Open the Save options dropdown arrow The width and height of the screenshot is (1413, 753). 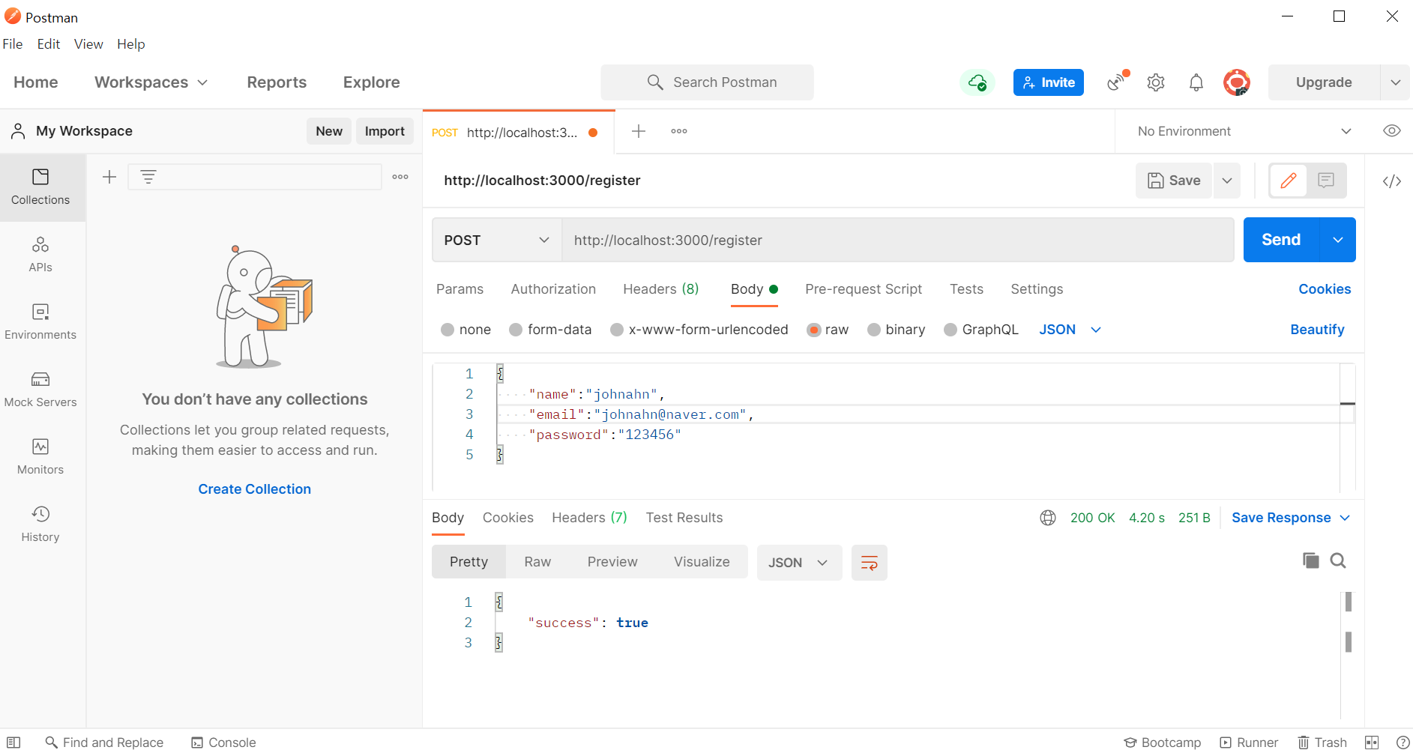1227,181
